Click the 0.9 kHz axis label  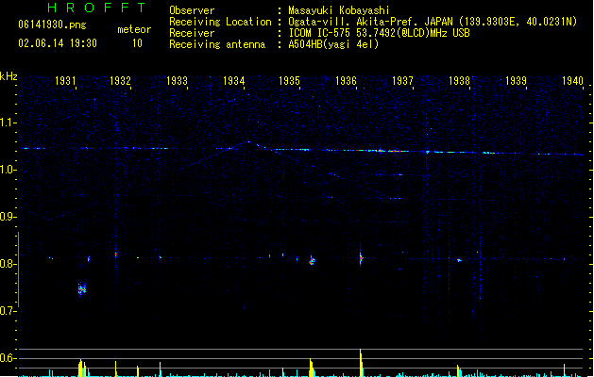pyautogui.click(x=7, y=217)
